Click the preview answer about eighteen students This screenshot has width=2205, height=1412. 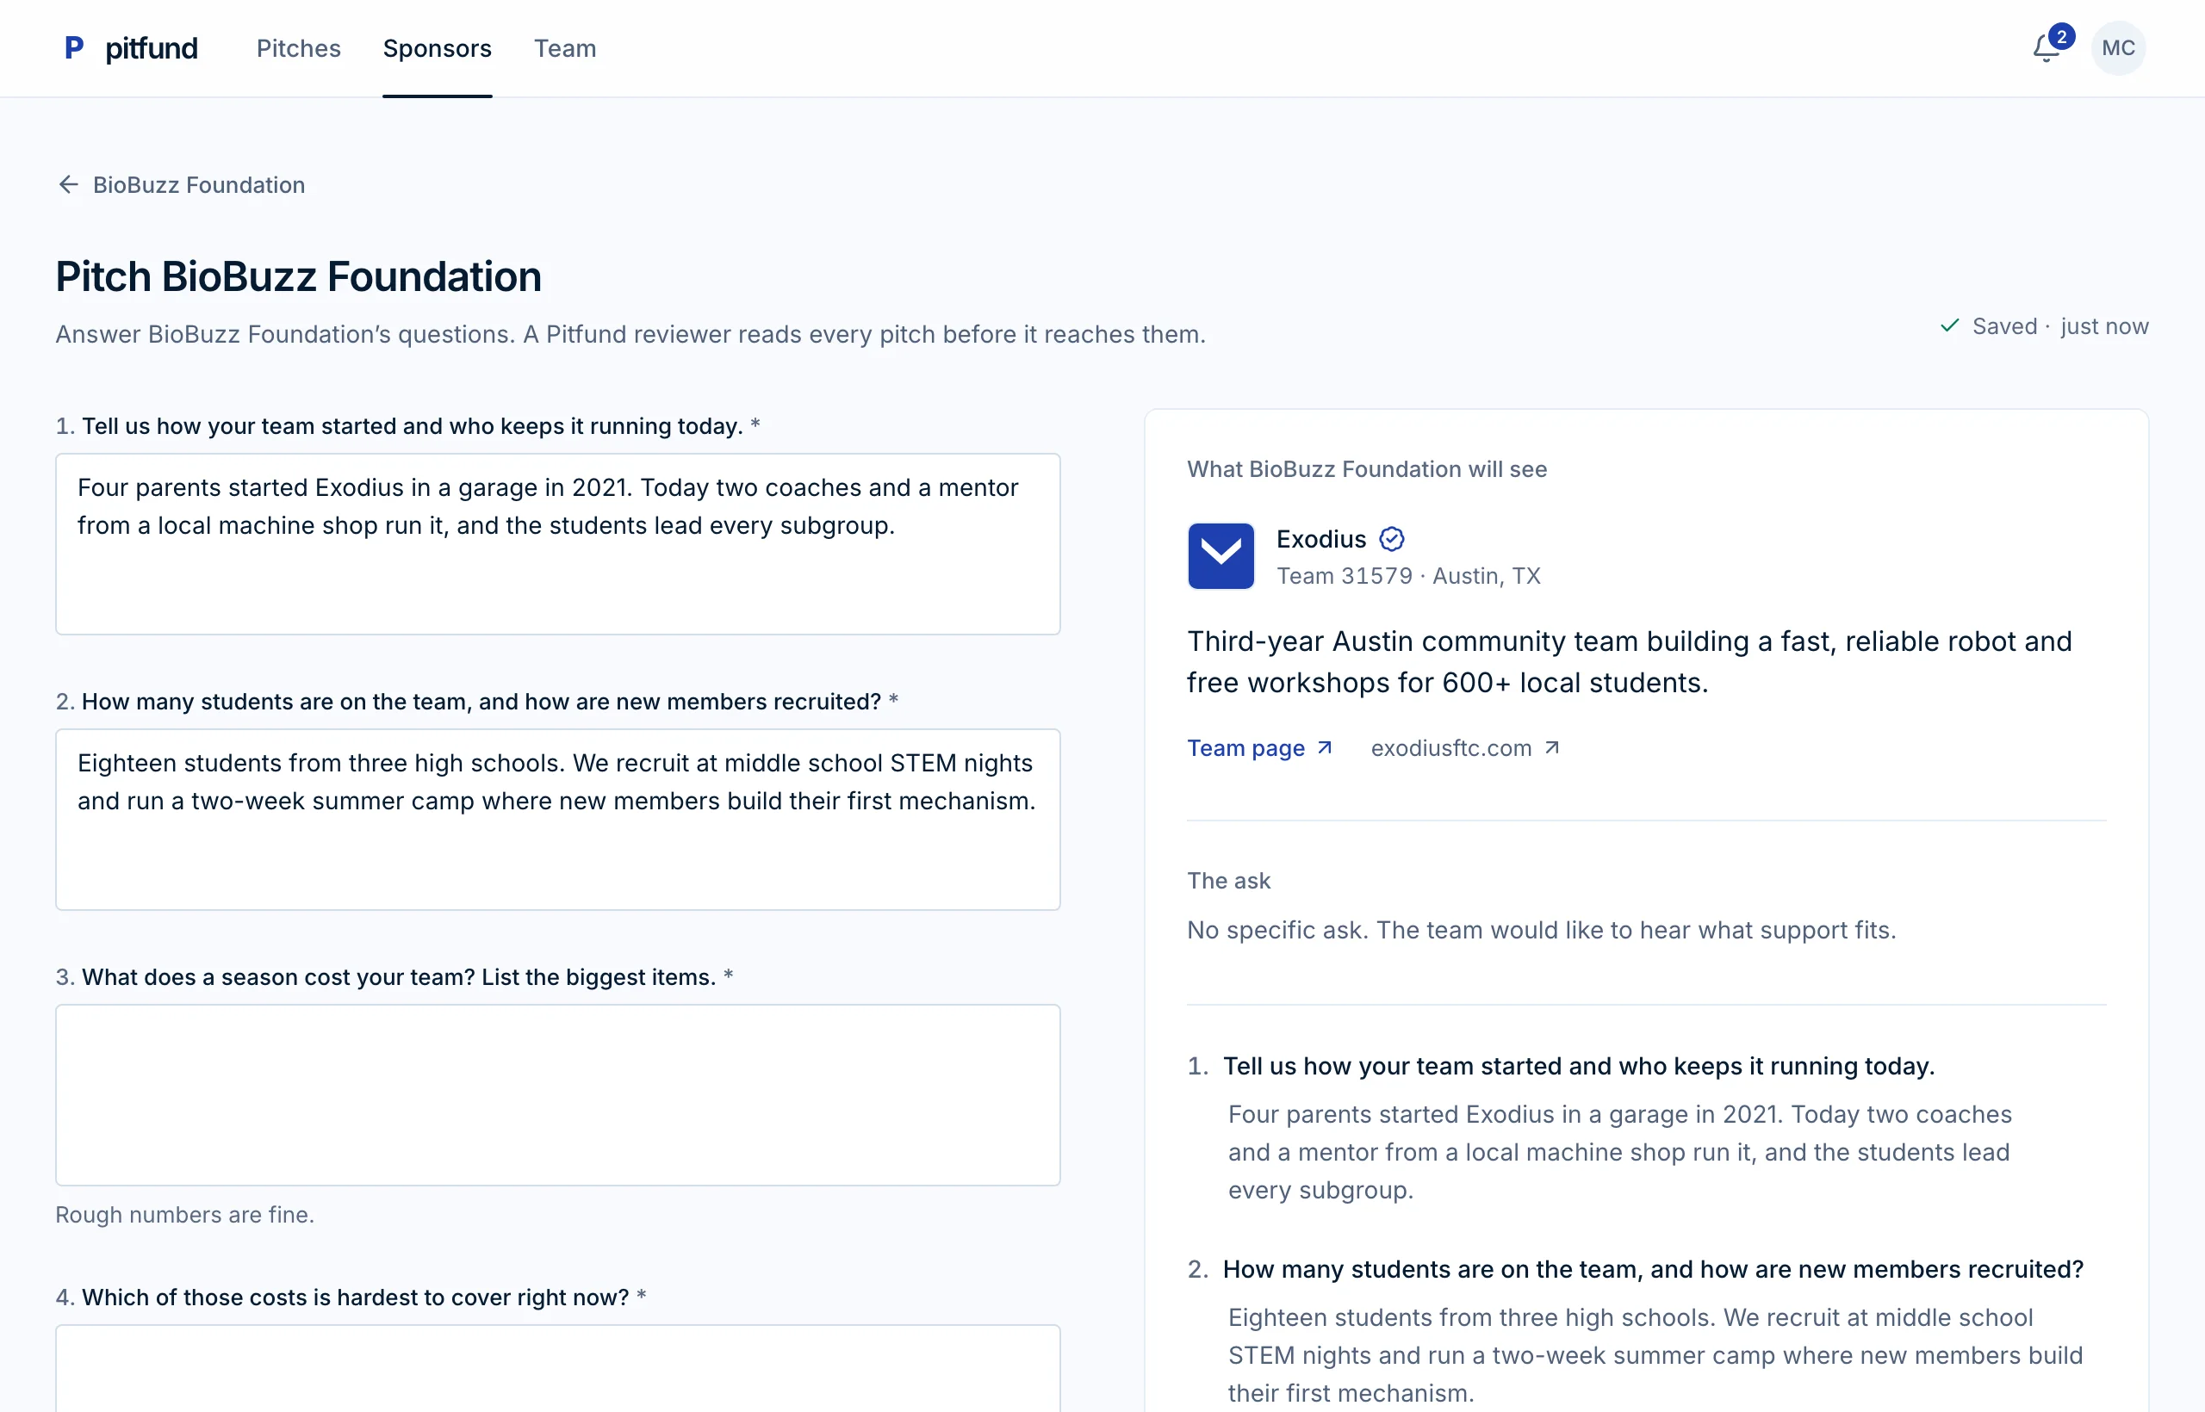[1655, 1355]
